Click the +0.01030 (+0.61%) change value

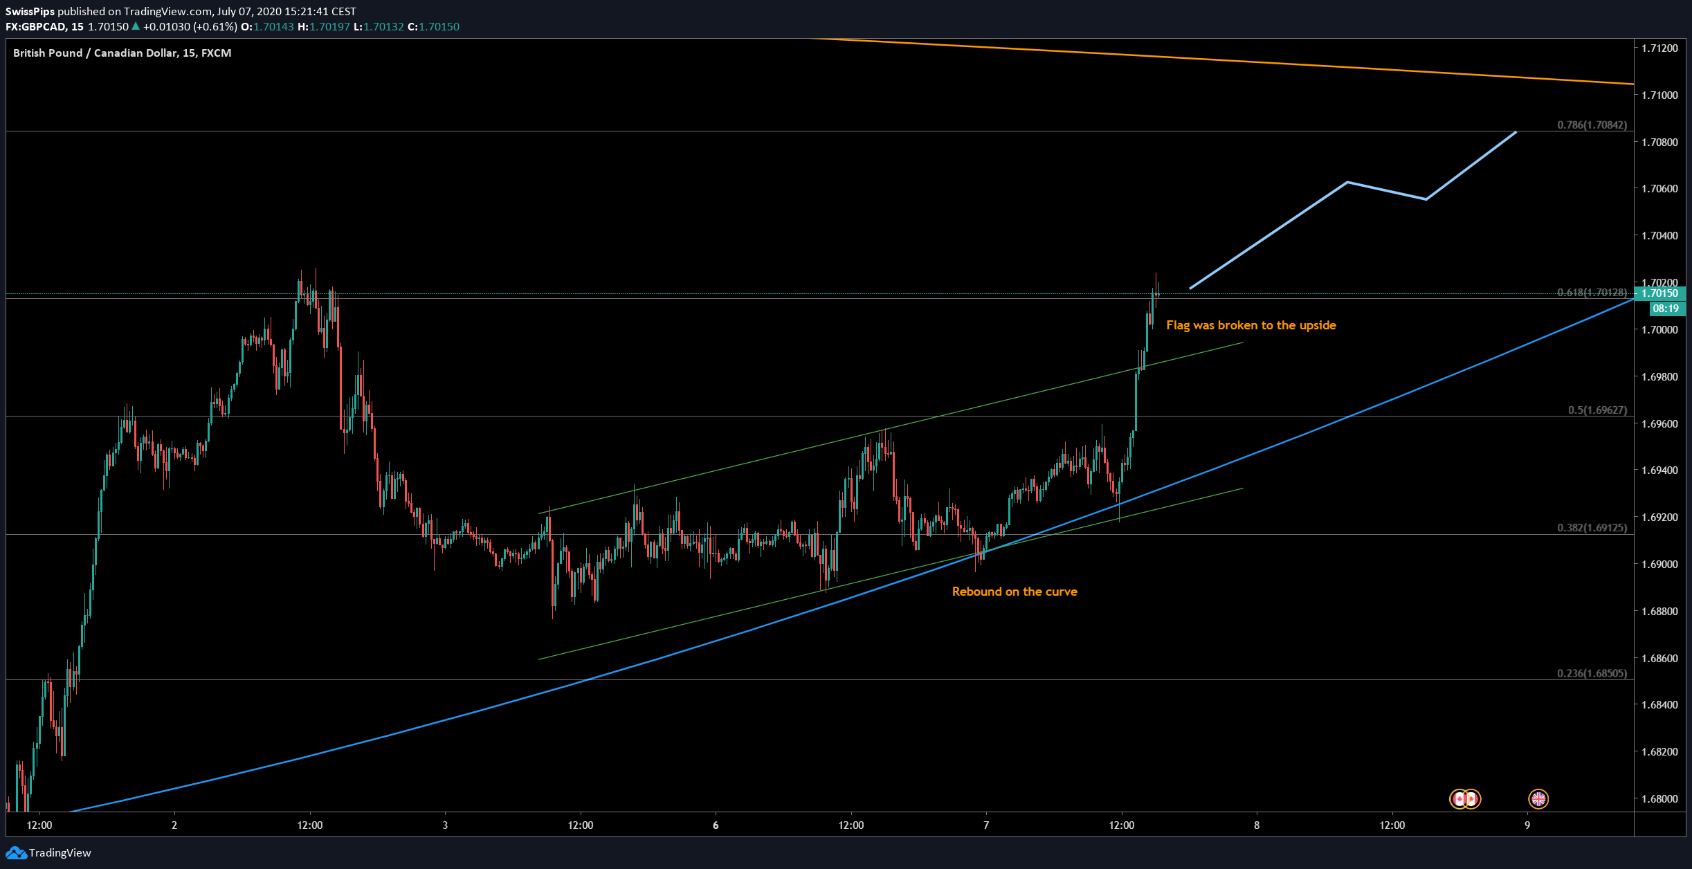click(190, 26)
